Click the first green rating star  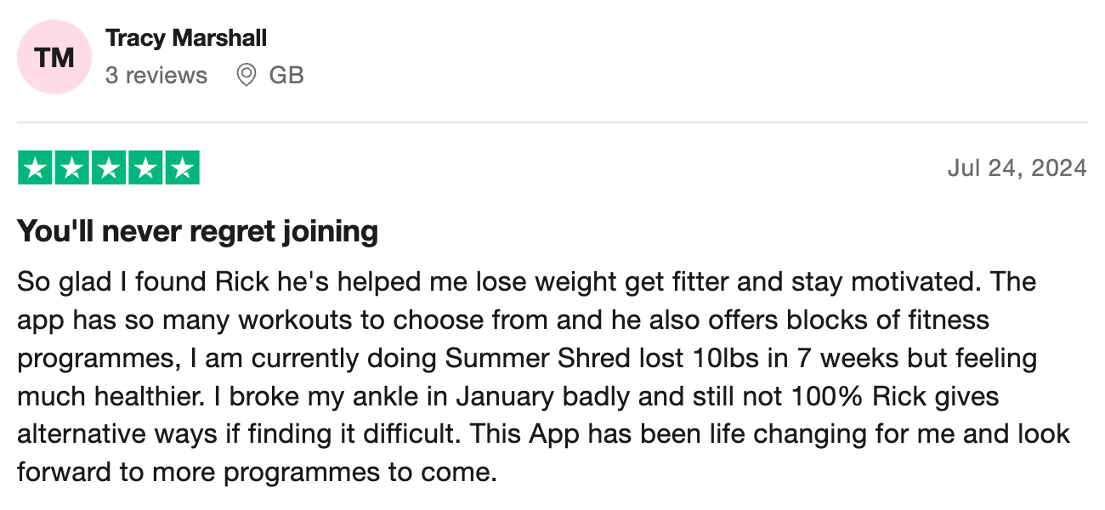pyautogui.click(x=35, y=168)
